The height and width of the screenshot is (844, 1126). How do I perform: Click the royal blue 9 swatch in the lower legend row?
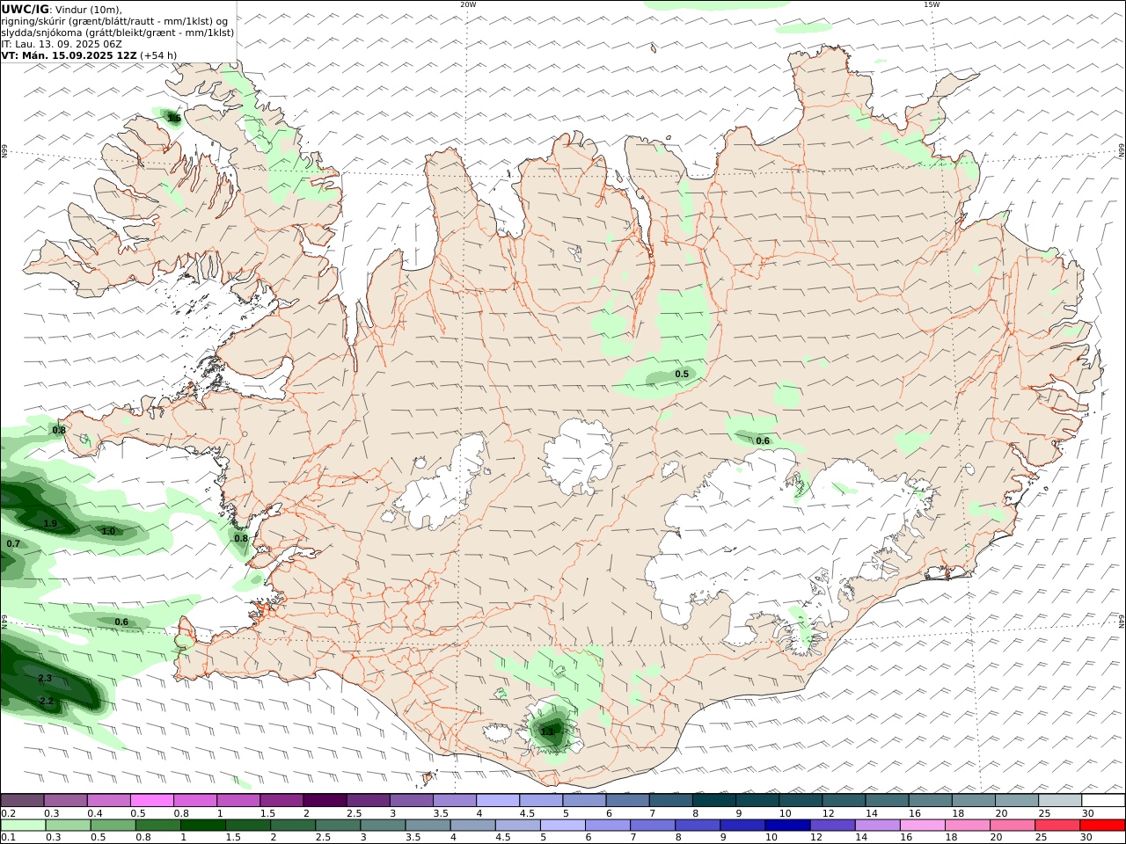pos(743,825)
